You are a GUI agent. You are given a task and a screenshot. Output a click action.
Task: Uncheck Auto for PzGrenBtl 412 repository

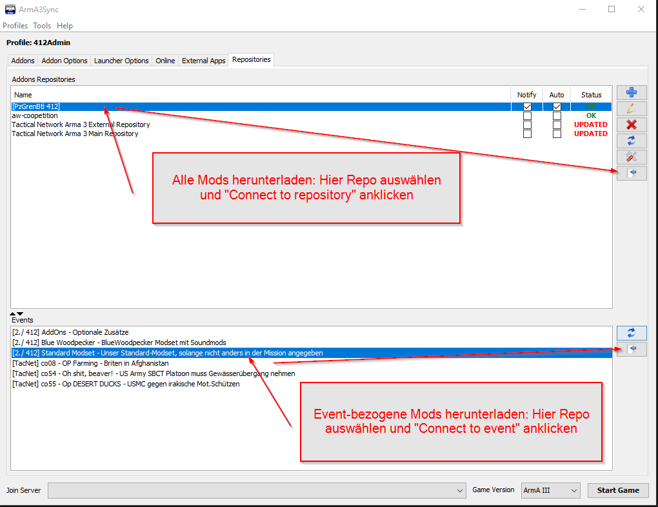(557, 107)
